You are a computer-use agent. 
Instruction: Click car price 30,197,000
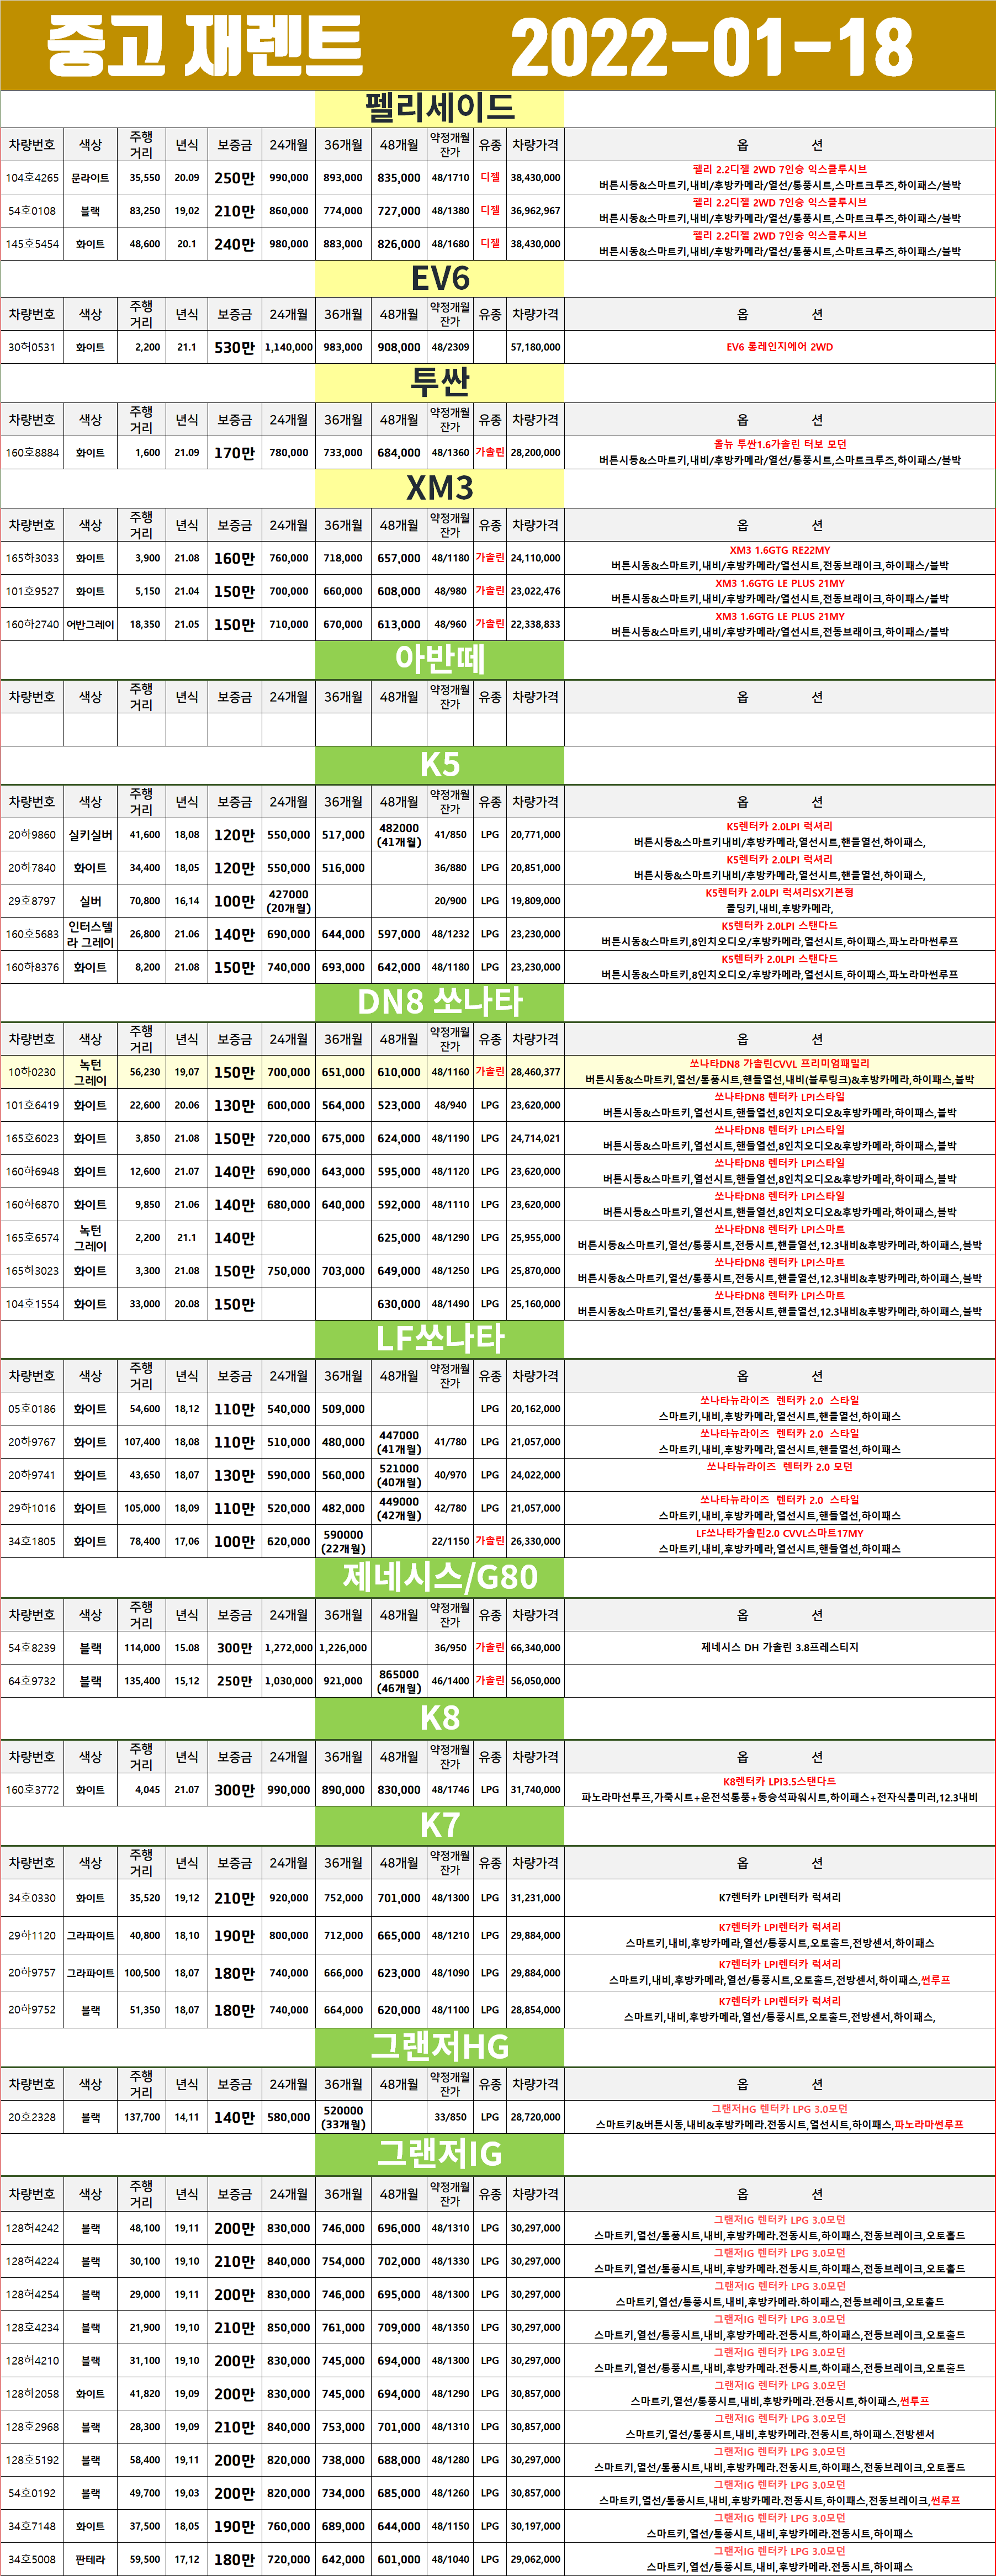tap(535, 2526)
